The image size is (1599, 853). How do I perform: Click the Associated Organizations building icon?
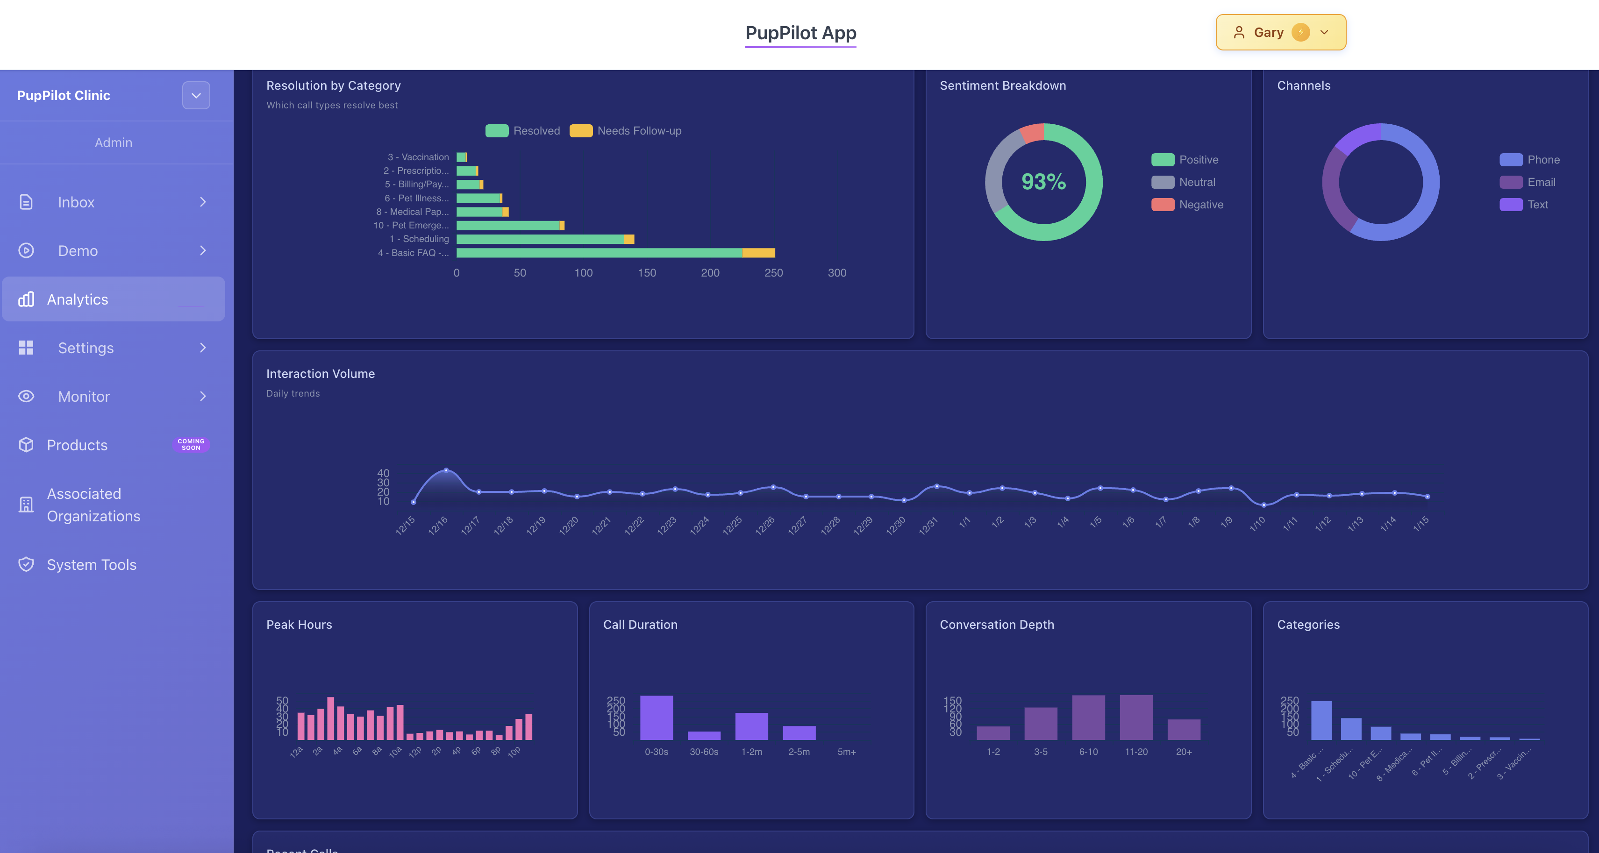pos(25,505)
